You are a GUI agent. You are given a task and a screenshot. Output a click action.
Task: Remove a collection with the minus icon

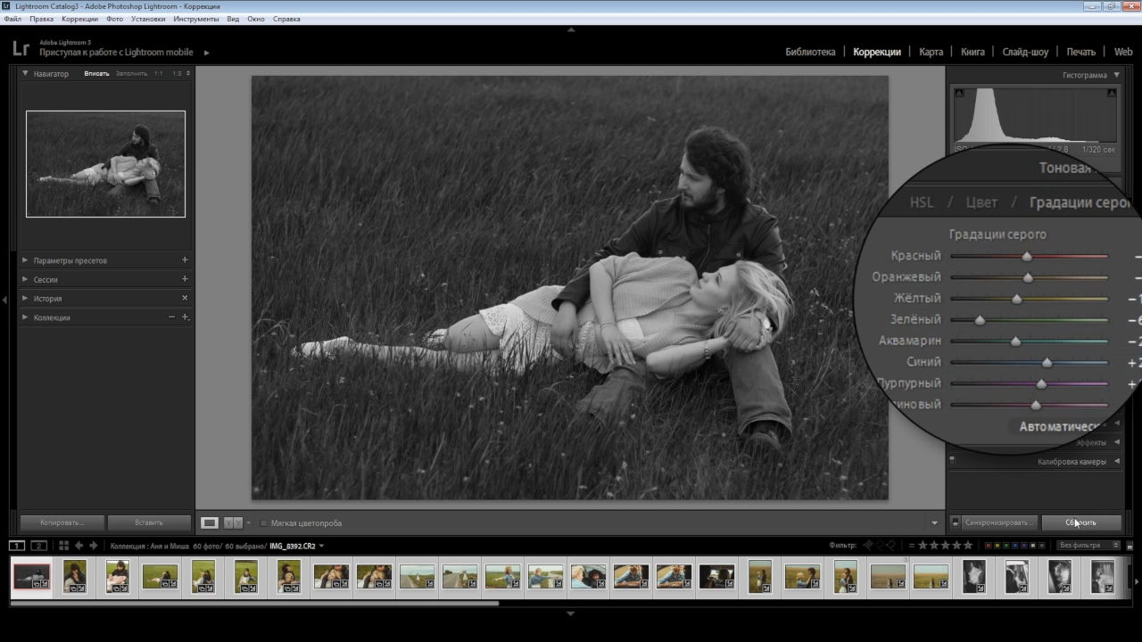[x=172, y=317]
